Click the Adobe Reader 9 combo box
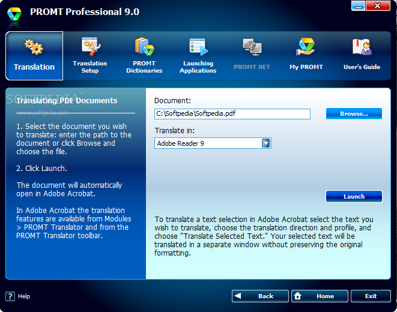This screenshot has height=312, width=397. point(213,143)
